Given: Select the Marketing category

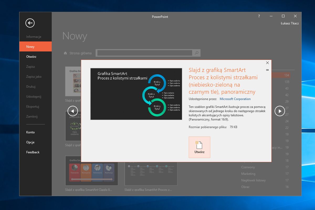Looking at the screenshot, I should click(x=248, y=174).
